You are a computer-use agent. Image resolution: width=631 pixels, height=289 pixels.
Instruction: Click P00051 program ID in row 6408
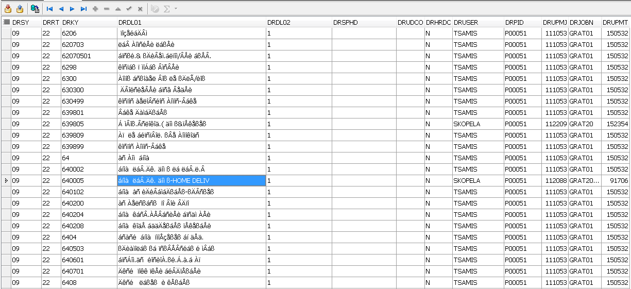tap(523, 283)
